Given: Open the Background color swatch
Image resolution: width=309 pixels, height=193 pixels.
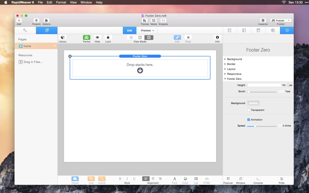Looking at the screenshot, I should [x=253, y=103].
